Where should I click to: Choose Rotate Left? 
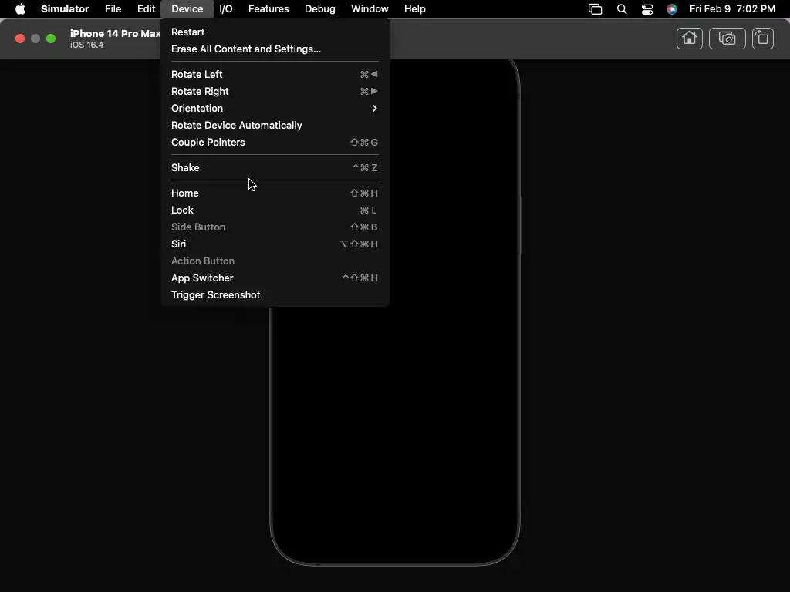tap(275, 74)
